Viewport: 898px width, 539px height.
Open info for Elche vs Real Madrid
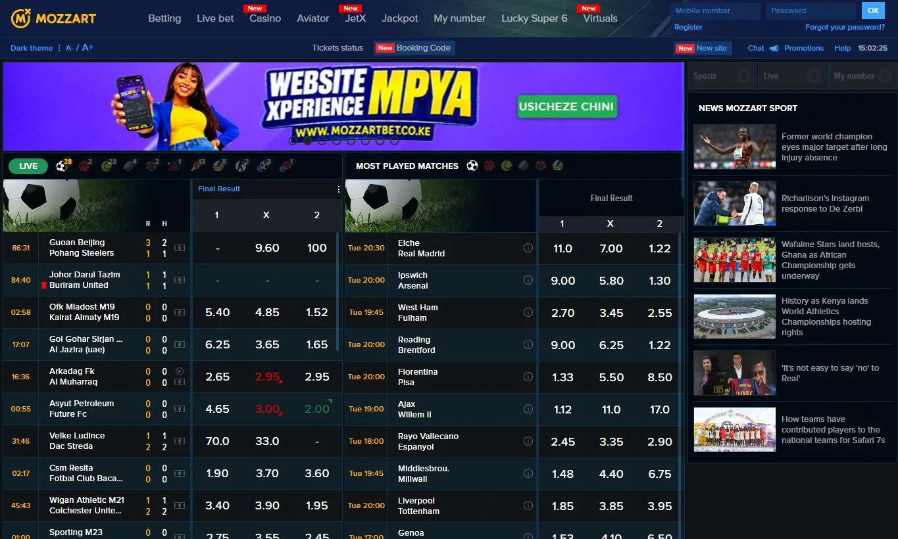pyautogui.click(x=528, y=248)
